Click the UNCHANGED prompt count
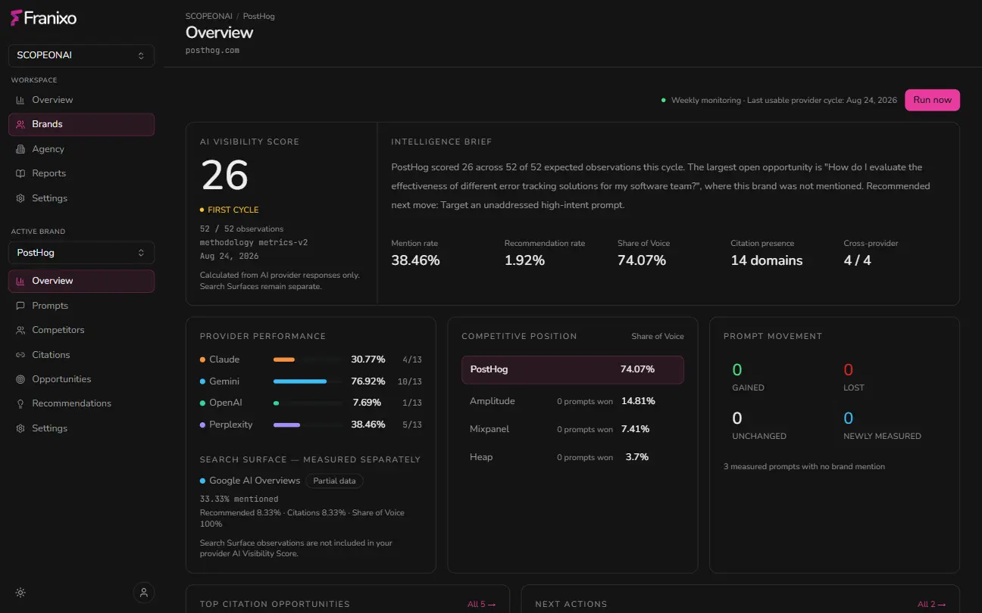 pos(737,419)
